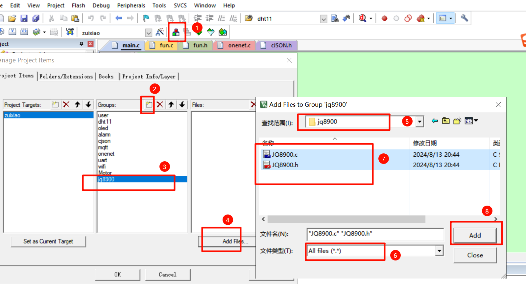Image resolution: width=526 pixels, height=293 pixels.
Task: Open the Peripherals menu
Action: pos(131,5)
